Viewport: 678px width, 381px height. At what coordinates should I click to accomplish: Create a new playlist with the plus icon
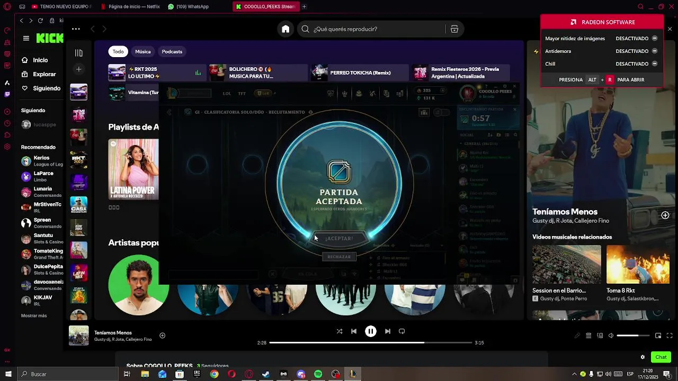[79, 69]
